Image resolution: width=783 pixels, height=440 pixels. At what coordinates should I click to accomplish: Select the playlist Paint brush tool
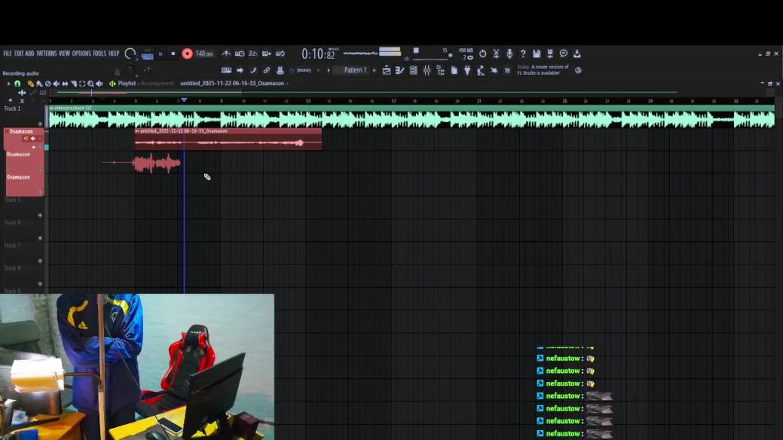click(x=39, y=84)
